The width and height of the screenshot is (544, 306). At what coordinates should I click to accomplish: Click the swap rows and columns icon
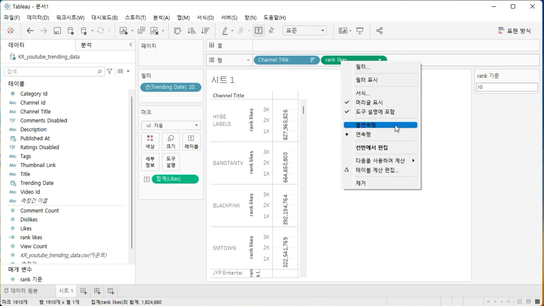[177, 31]
